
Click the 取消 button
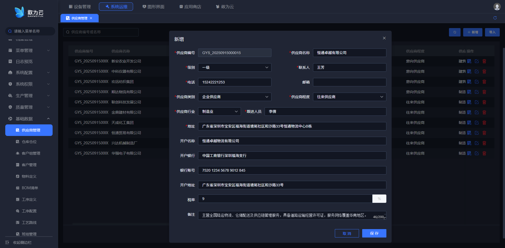point(347,233)
